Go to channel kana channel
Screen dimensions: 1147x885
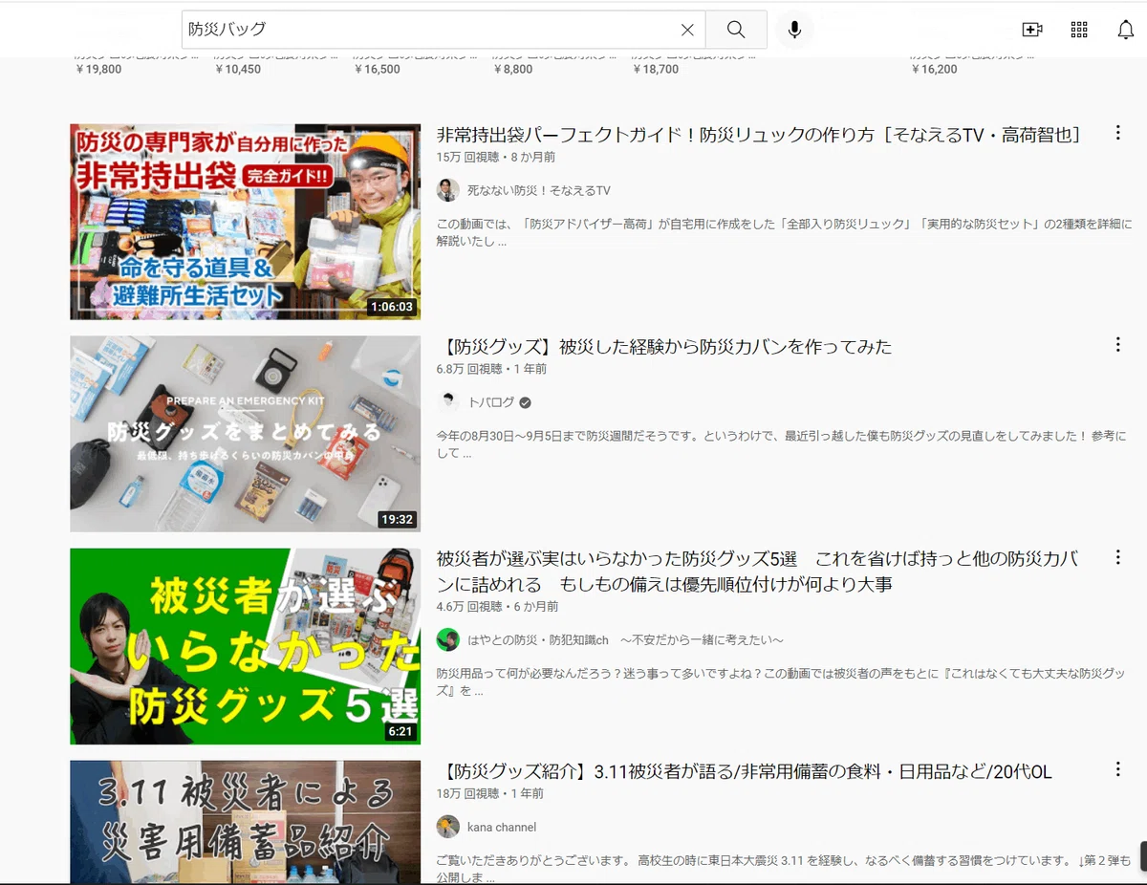click(502, 827)
